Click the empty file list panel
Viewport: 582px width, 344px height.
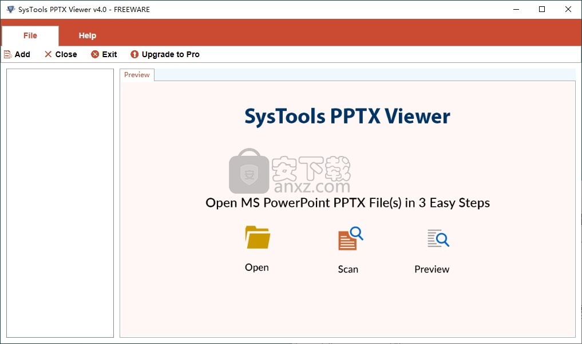(60, 203)
